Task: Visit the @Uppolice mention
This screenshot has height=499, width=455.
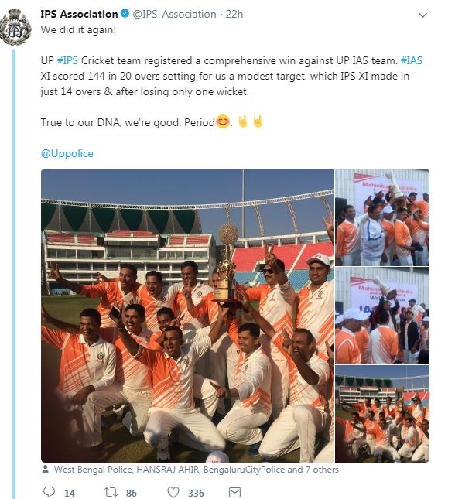Action: coord(67,153)
